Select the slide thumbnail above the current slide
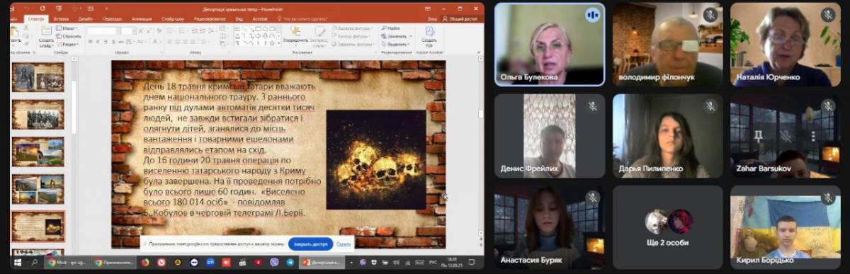This screenshot has width=850, height=274. (x=38, y=189)
